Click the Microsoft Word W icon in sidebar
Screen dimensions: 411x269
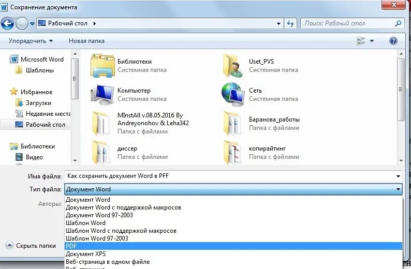14,59
